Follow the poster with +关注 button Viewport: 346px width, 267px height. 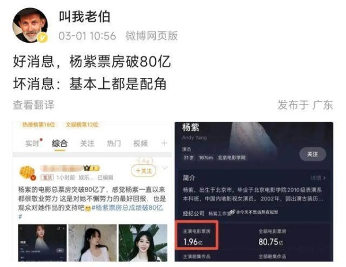(144, 171)
